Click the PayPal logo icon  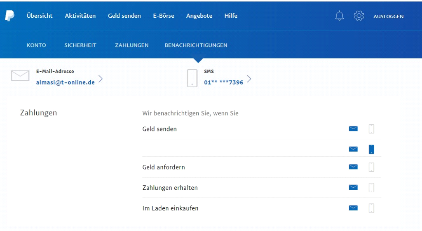pos(9,16)
